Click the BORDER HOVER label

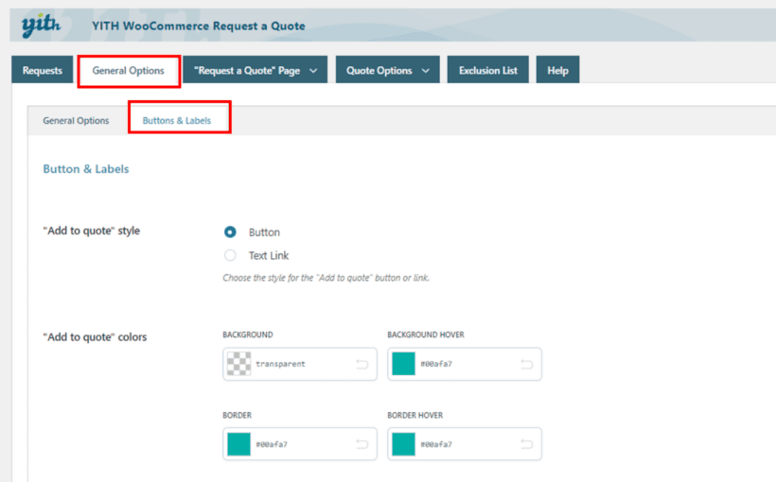[414, 415]
